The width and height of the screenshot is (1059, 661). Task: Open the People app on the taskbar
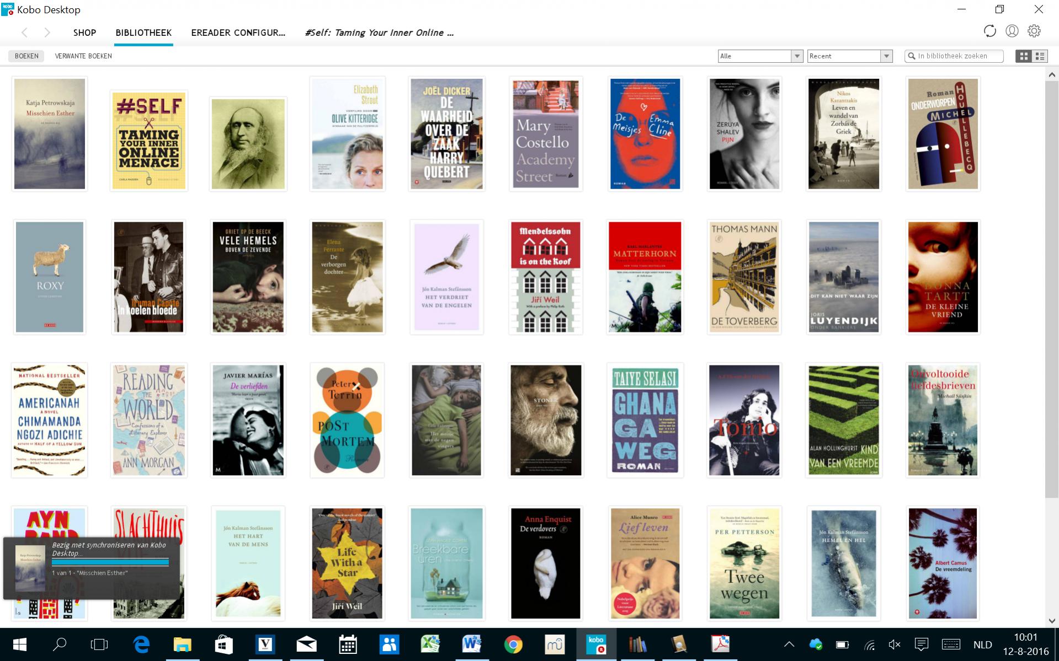point(389,644)
